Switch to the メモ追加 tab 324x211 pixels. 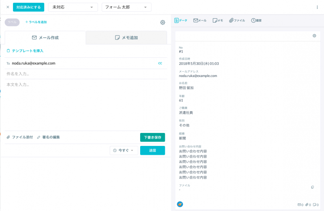point(126,38)
